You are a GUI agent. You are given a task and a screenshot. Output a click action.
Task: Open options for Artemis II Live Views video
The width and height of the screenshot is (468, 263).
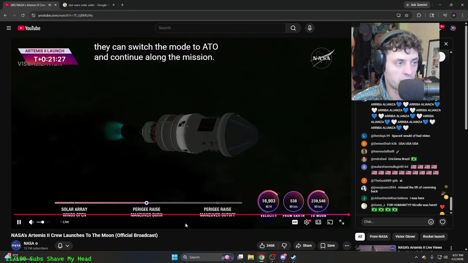[451, 248]
